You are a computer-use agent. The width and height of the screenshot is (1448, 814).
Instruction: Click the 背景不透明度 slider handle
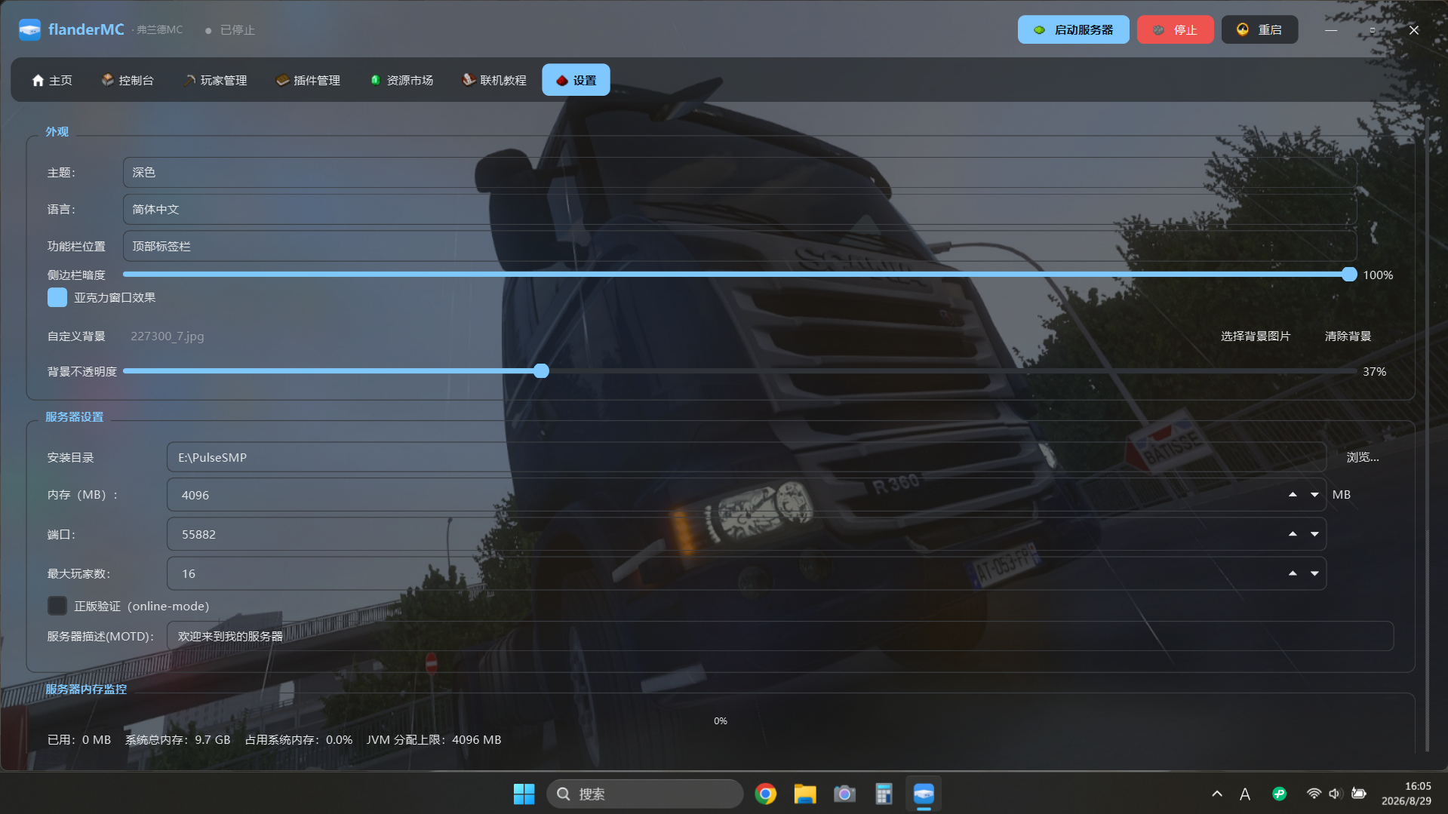pyautogui.click(x=541, y=371)
